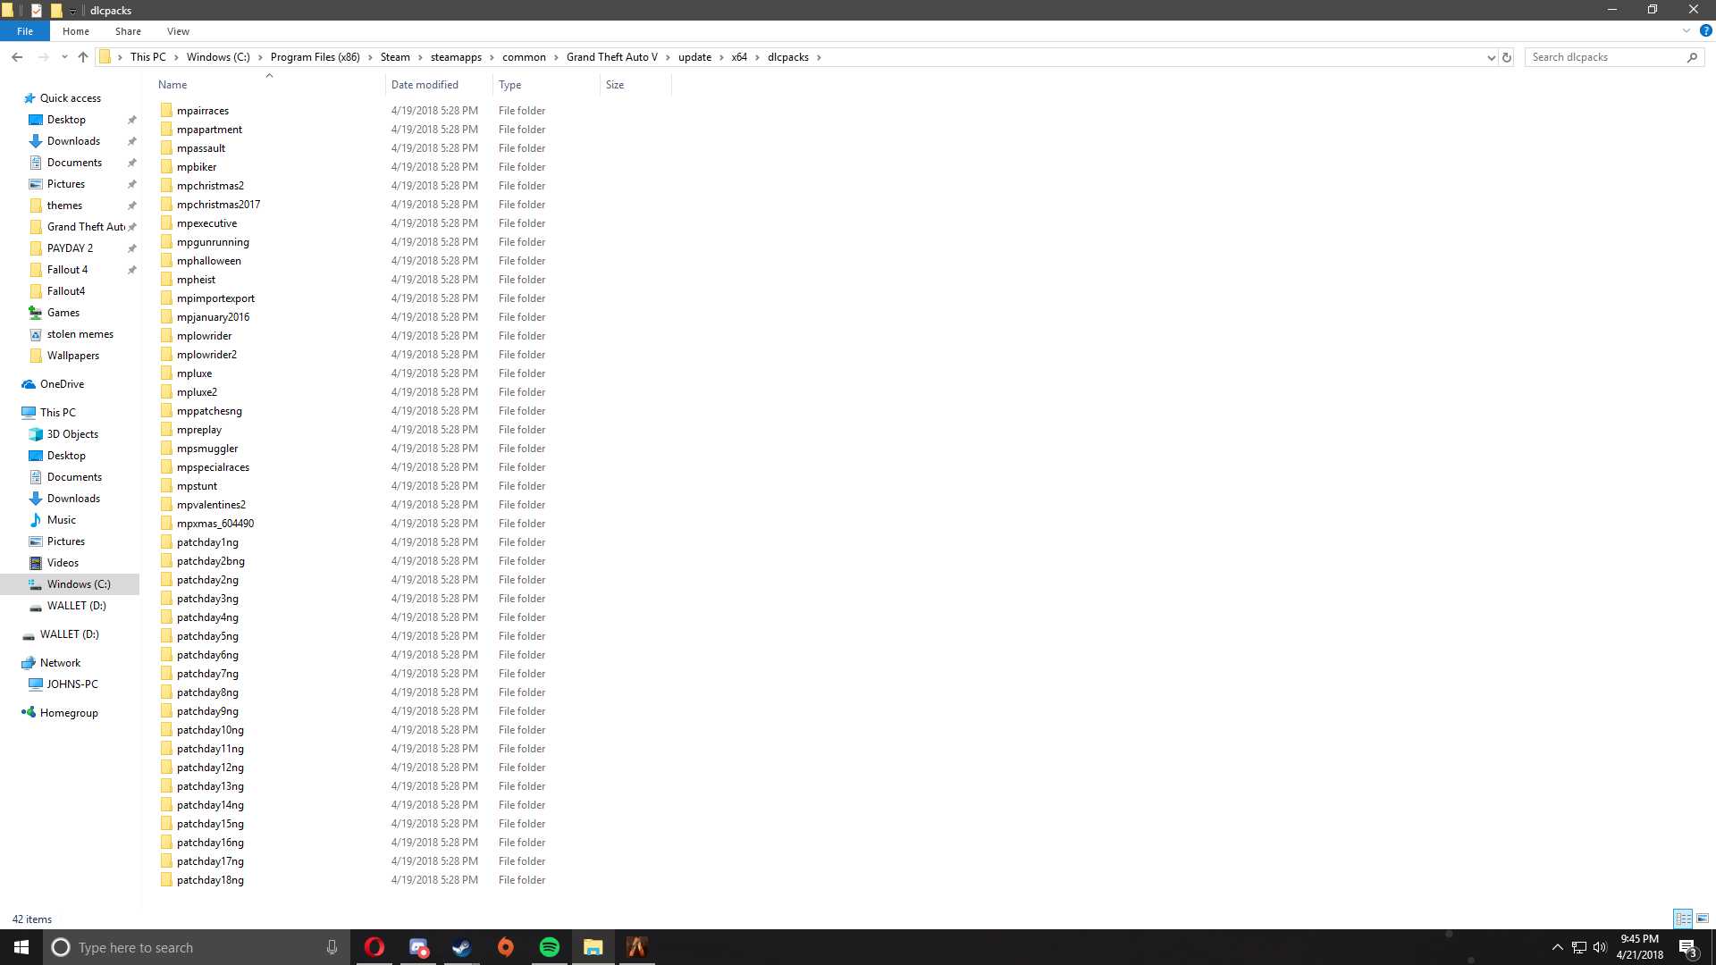Viewport: 1716px width, 965px height.
Task: Switch to details view layout
Action: click(x=1684, y=919)
